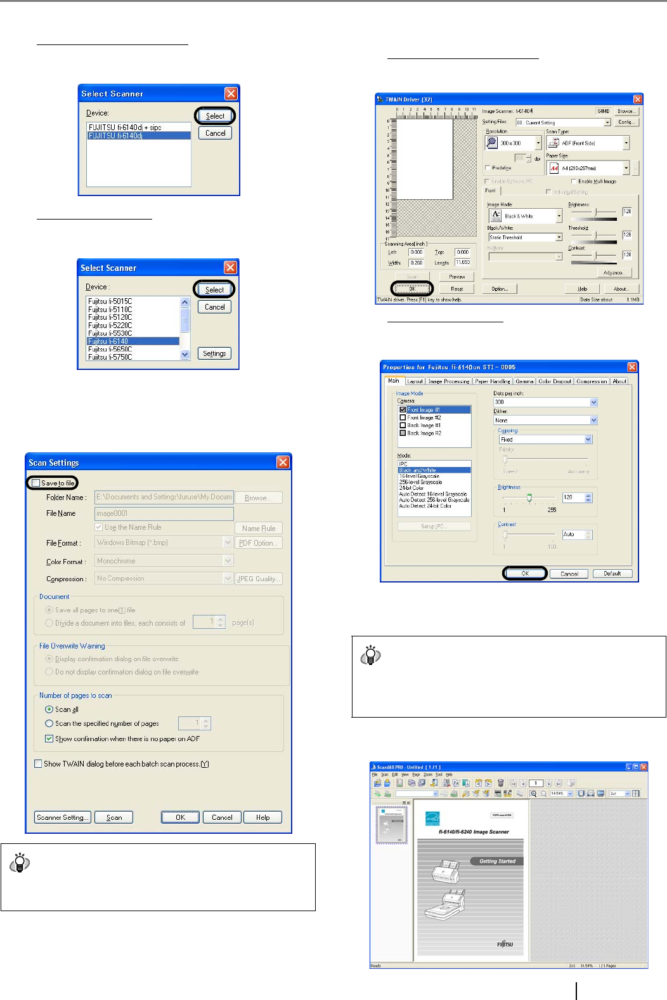Click the Advance... button in TWAIN Driver

(614, 273)
